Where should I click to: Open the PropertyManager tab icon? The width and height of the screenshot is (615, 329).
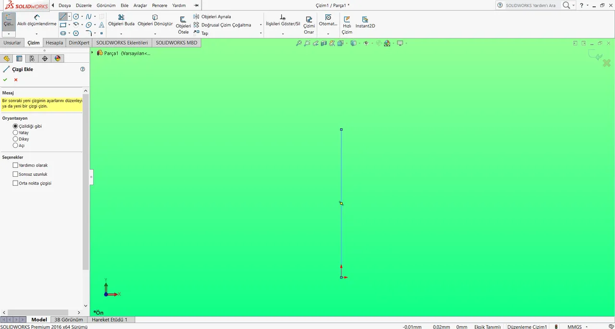point(19,59)
